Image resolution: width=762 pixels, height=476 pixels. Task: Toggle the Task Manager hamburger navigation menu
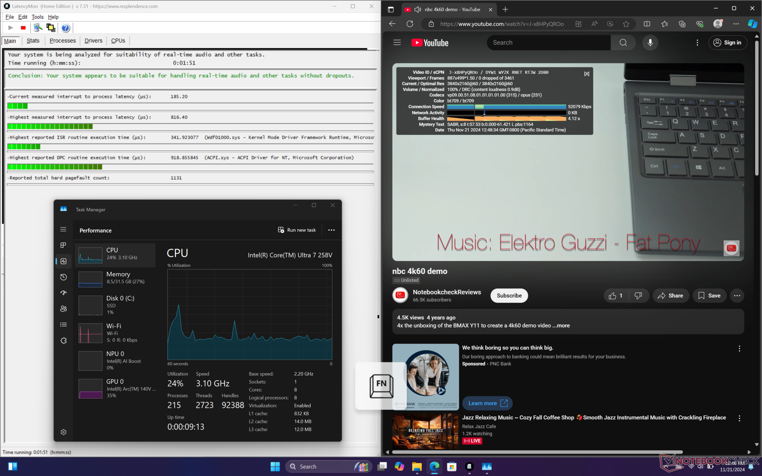point(63,229)
